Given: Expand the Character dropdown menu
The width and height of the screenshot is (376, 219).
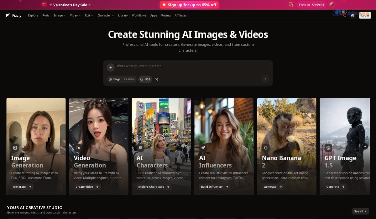Looking at the screenshot, I should 105,15.
